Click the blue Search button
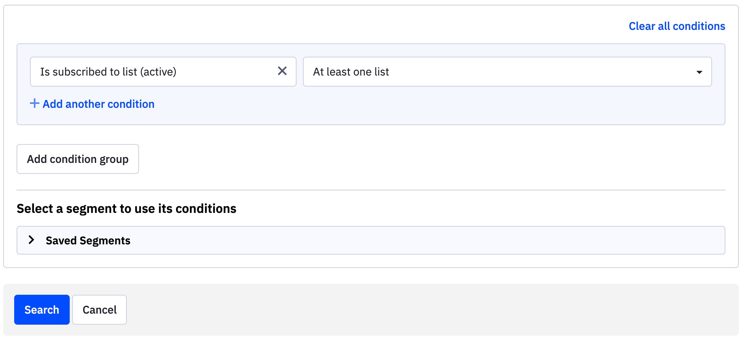Image resolution: width=742 pixels, height=340 pixels. [41, 309]
